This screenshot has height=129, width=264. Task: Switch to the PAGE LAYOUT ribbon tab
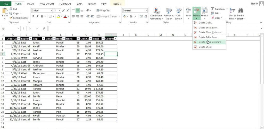(47, 4)
